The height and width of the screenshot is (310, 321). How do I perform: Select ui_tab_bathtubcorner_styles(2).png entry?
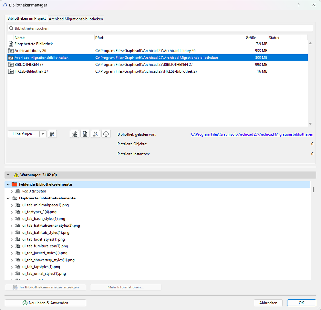(x=51, y=226)
